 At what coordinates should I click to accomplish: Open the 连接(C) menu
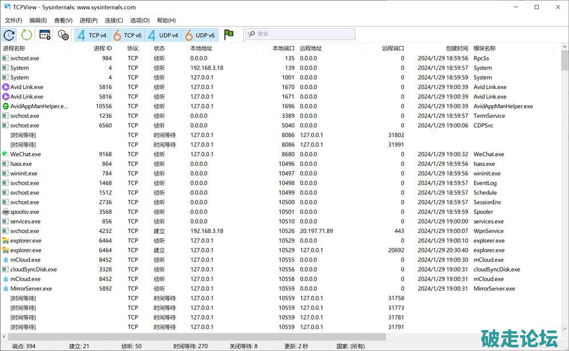pyautogui.click(x=114, y=21)
